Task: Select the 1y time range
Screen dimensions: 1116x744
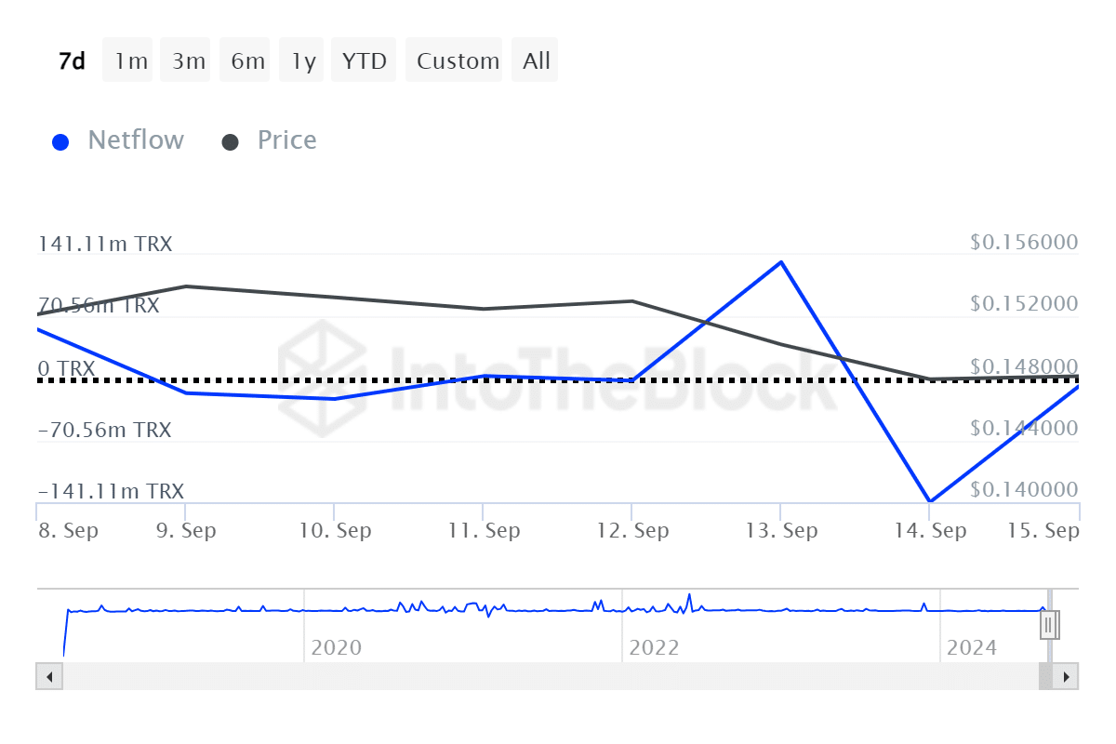Action: click(x=301, y=60)
